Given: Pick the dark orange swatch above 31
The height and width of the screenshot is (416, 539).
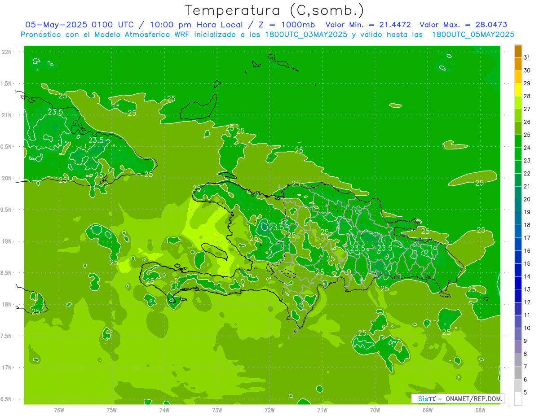Looking at the screenshot, I should point(518,51).
